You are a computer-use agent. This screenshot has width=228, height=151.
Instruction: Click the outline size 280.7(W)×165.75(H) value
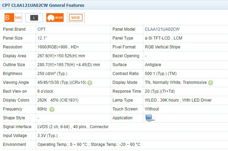point(69,65)
